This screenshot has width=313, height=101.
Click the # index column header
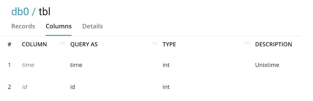click(9, 44)
